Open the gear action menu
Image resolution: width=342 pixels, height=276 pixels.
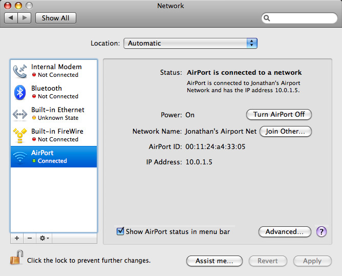(x=44, y=238)
